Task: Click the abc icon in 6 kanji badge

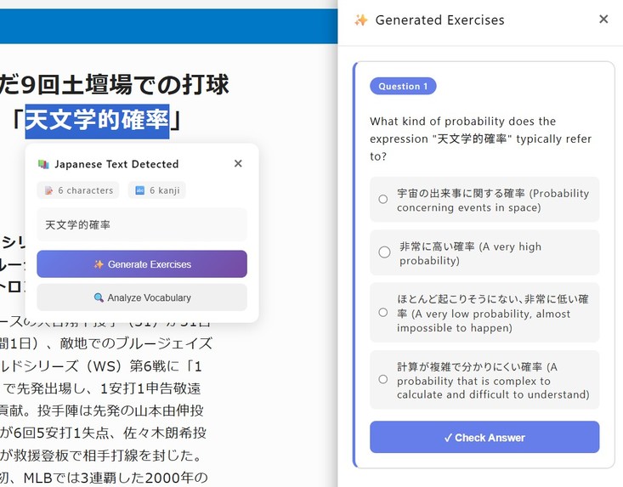Action: pos(140,190)
